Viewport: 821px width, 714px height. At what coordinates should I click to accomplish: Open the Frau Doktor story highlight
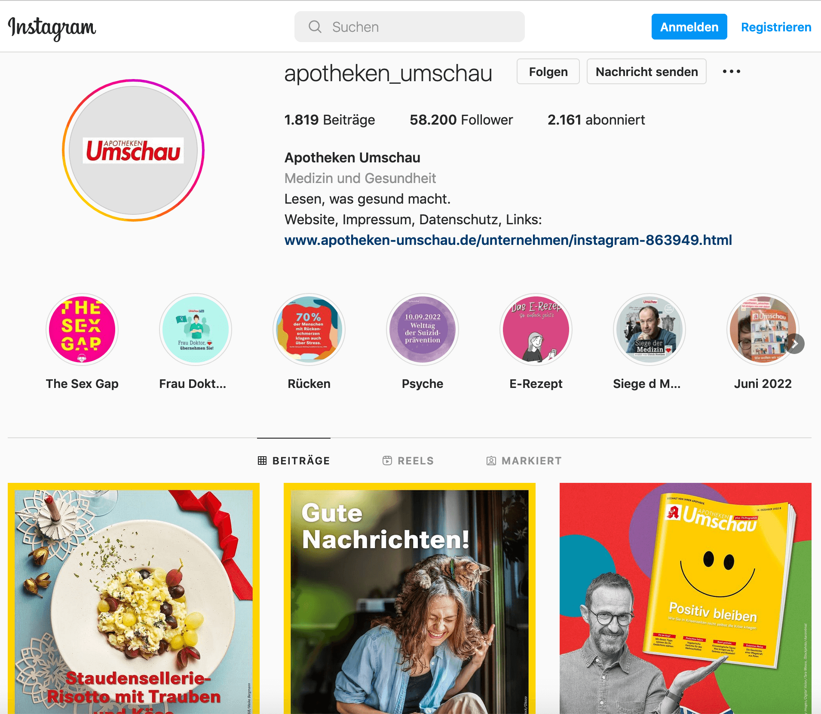click(196, 330)
